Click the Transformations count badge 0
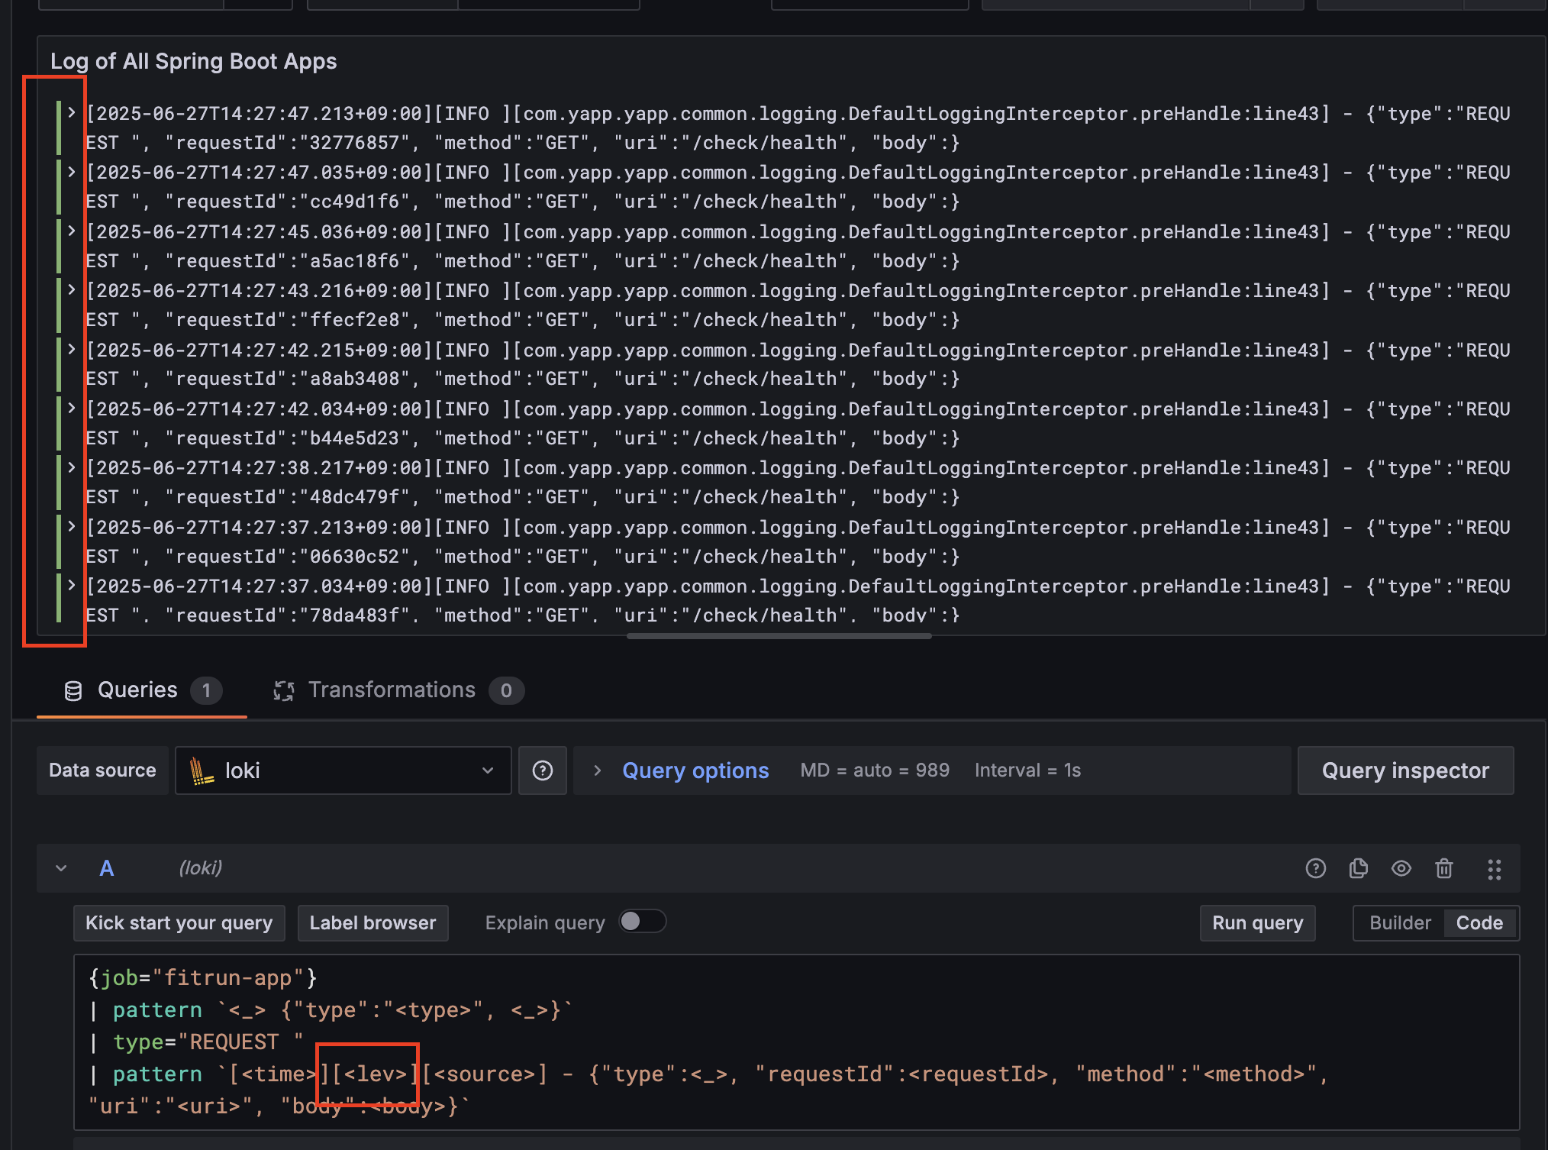Viewport: 1548px width, 1150px height. 506,691
